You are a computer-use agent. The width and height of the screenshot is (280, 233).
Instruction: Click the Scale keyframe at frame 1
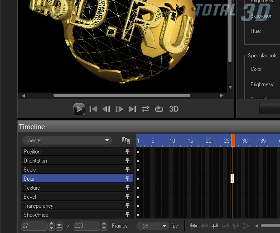click(138, 170)
